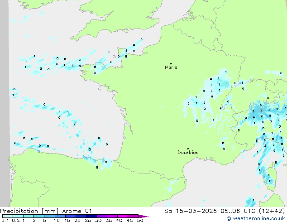Pick the purple swatch between 30 and 35

click(x=102, y=216)
